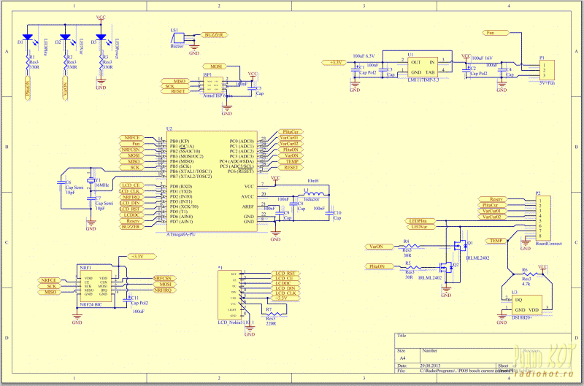Select resistor R7 220R

[274, 314]
